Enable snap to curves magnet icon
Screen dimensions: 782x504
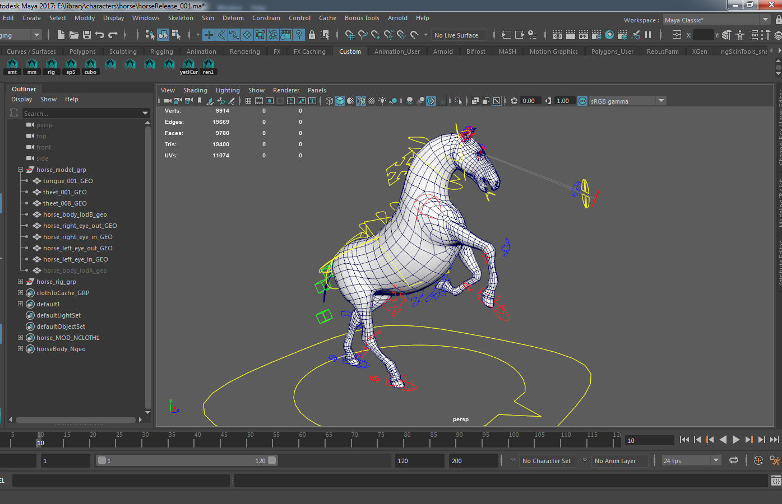click(363, 35)
